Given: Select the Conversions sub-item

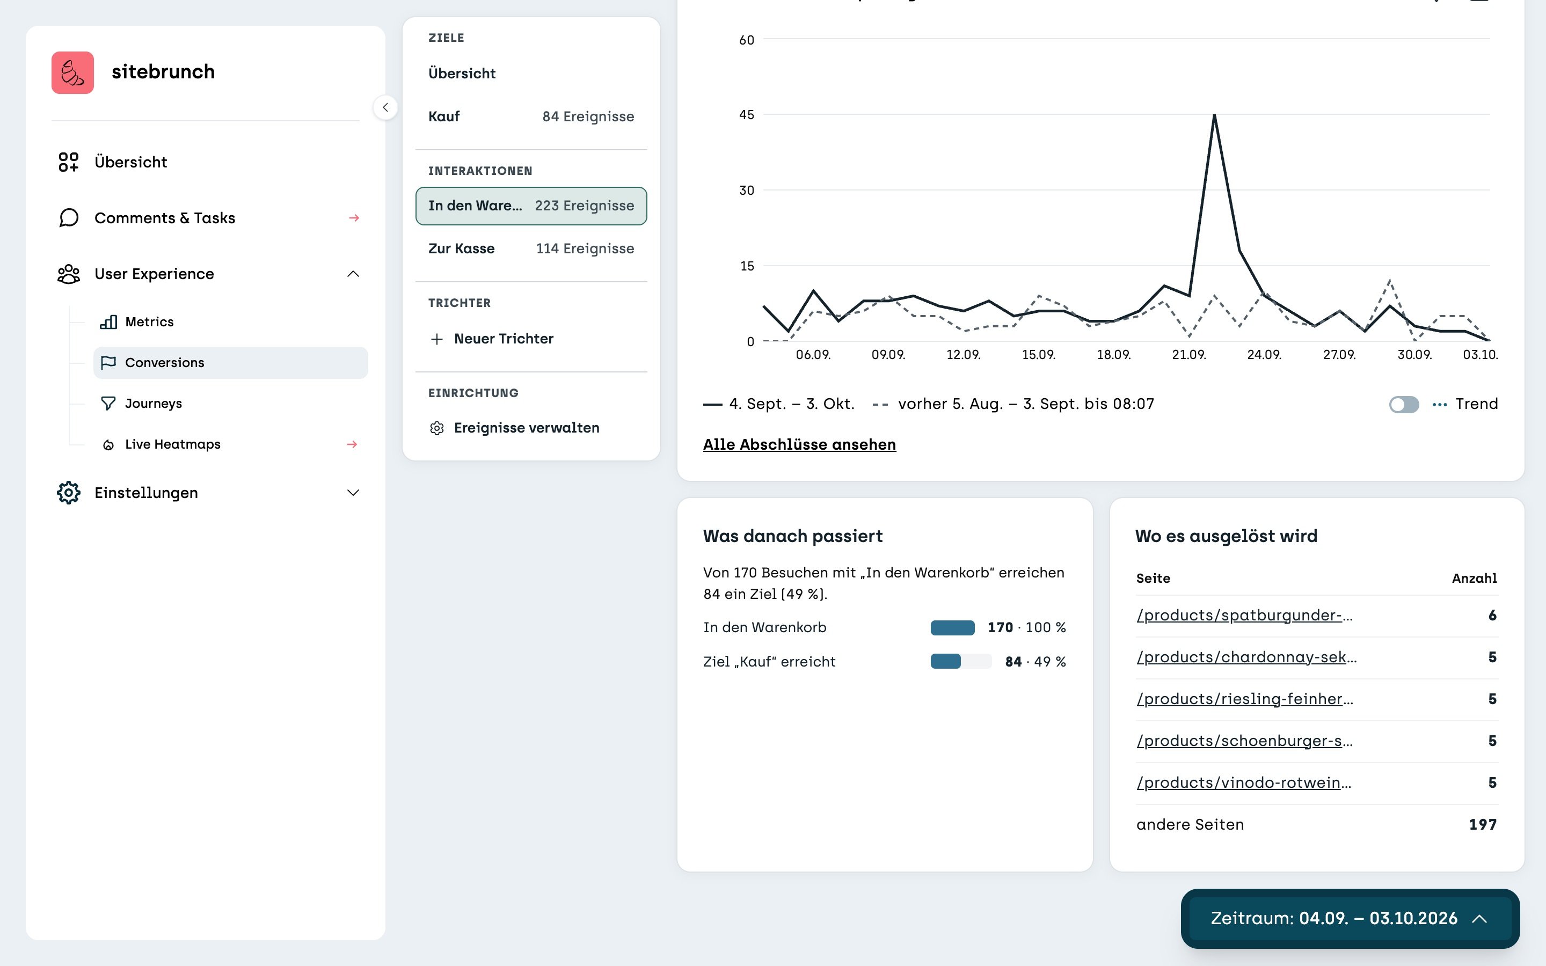Looking at the screenshot, I should tap(231, 362).
